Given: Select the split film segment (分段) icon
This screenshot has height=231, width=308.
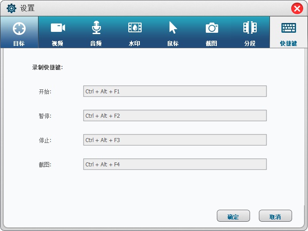Looking at the screenshot, I should 250,27.
